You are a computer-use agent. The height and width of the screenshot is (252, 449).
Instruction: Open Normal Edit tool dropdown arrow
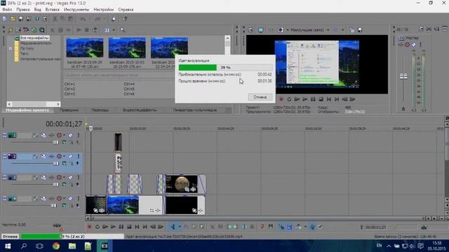tap(180, 227)
